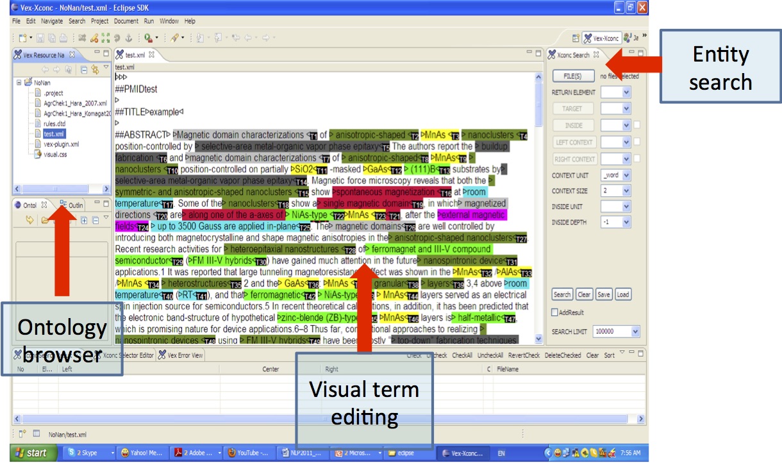Toggle the checkbox beside INSIDE dropdown
The width and height of the screenshot is (782, 463).
pos(636,125)
